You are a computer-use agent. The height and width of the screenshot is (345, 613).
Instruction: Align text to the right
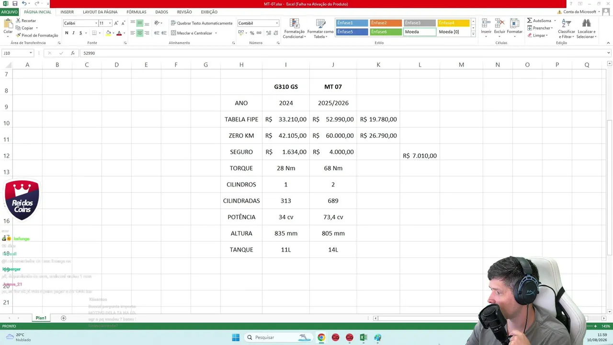click(147, 33)
